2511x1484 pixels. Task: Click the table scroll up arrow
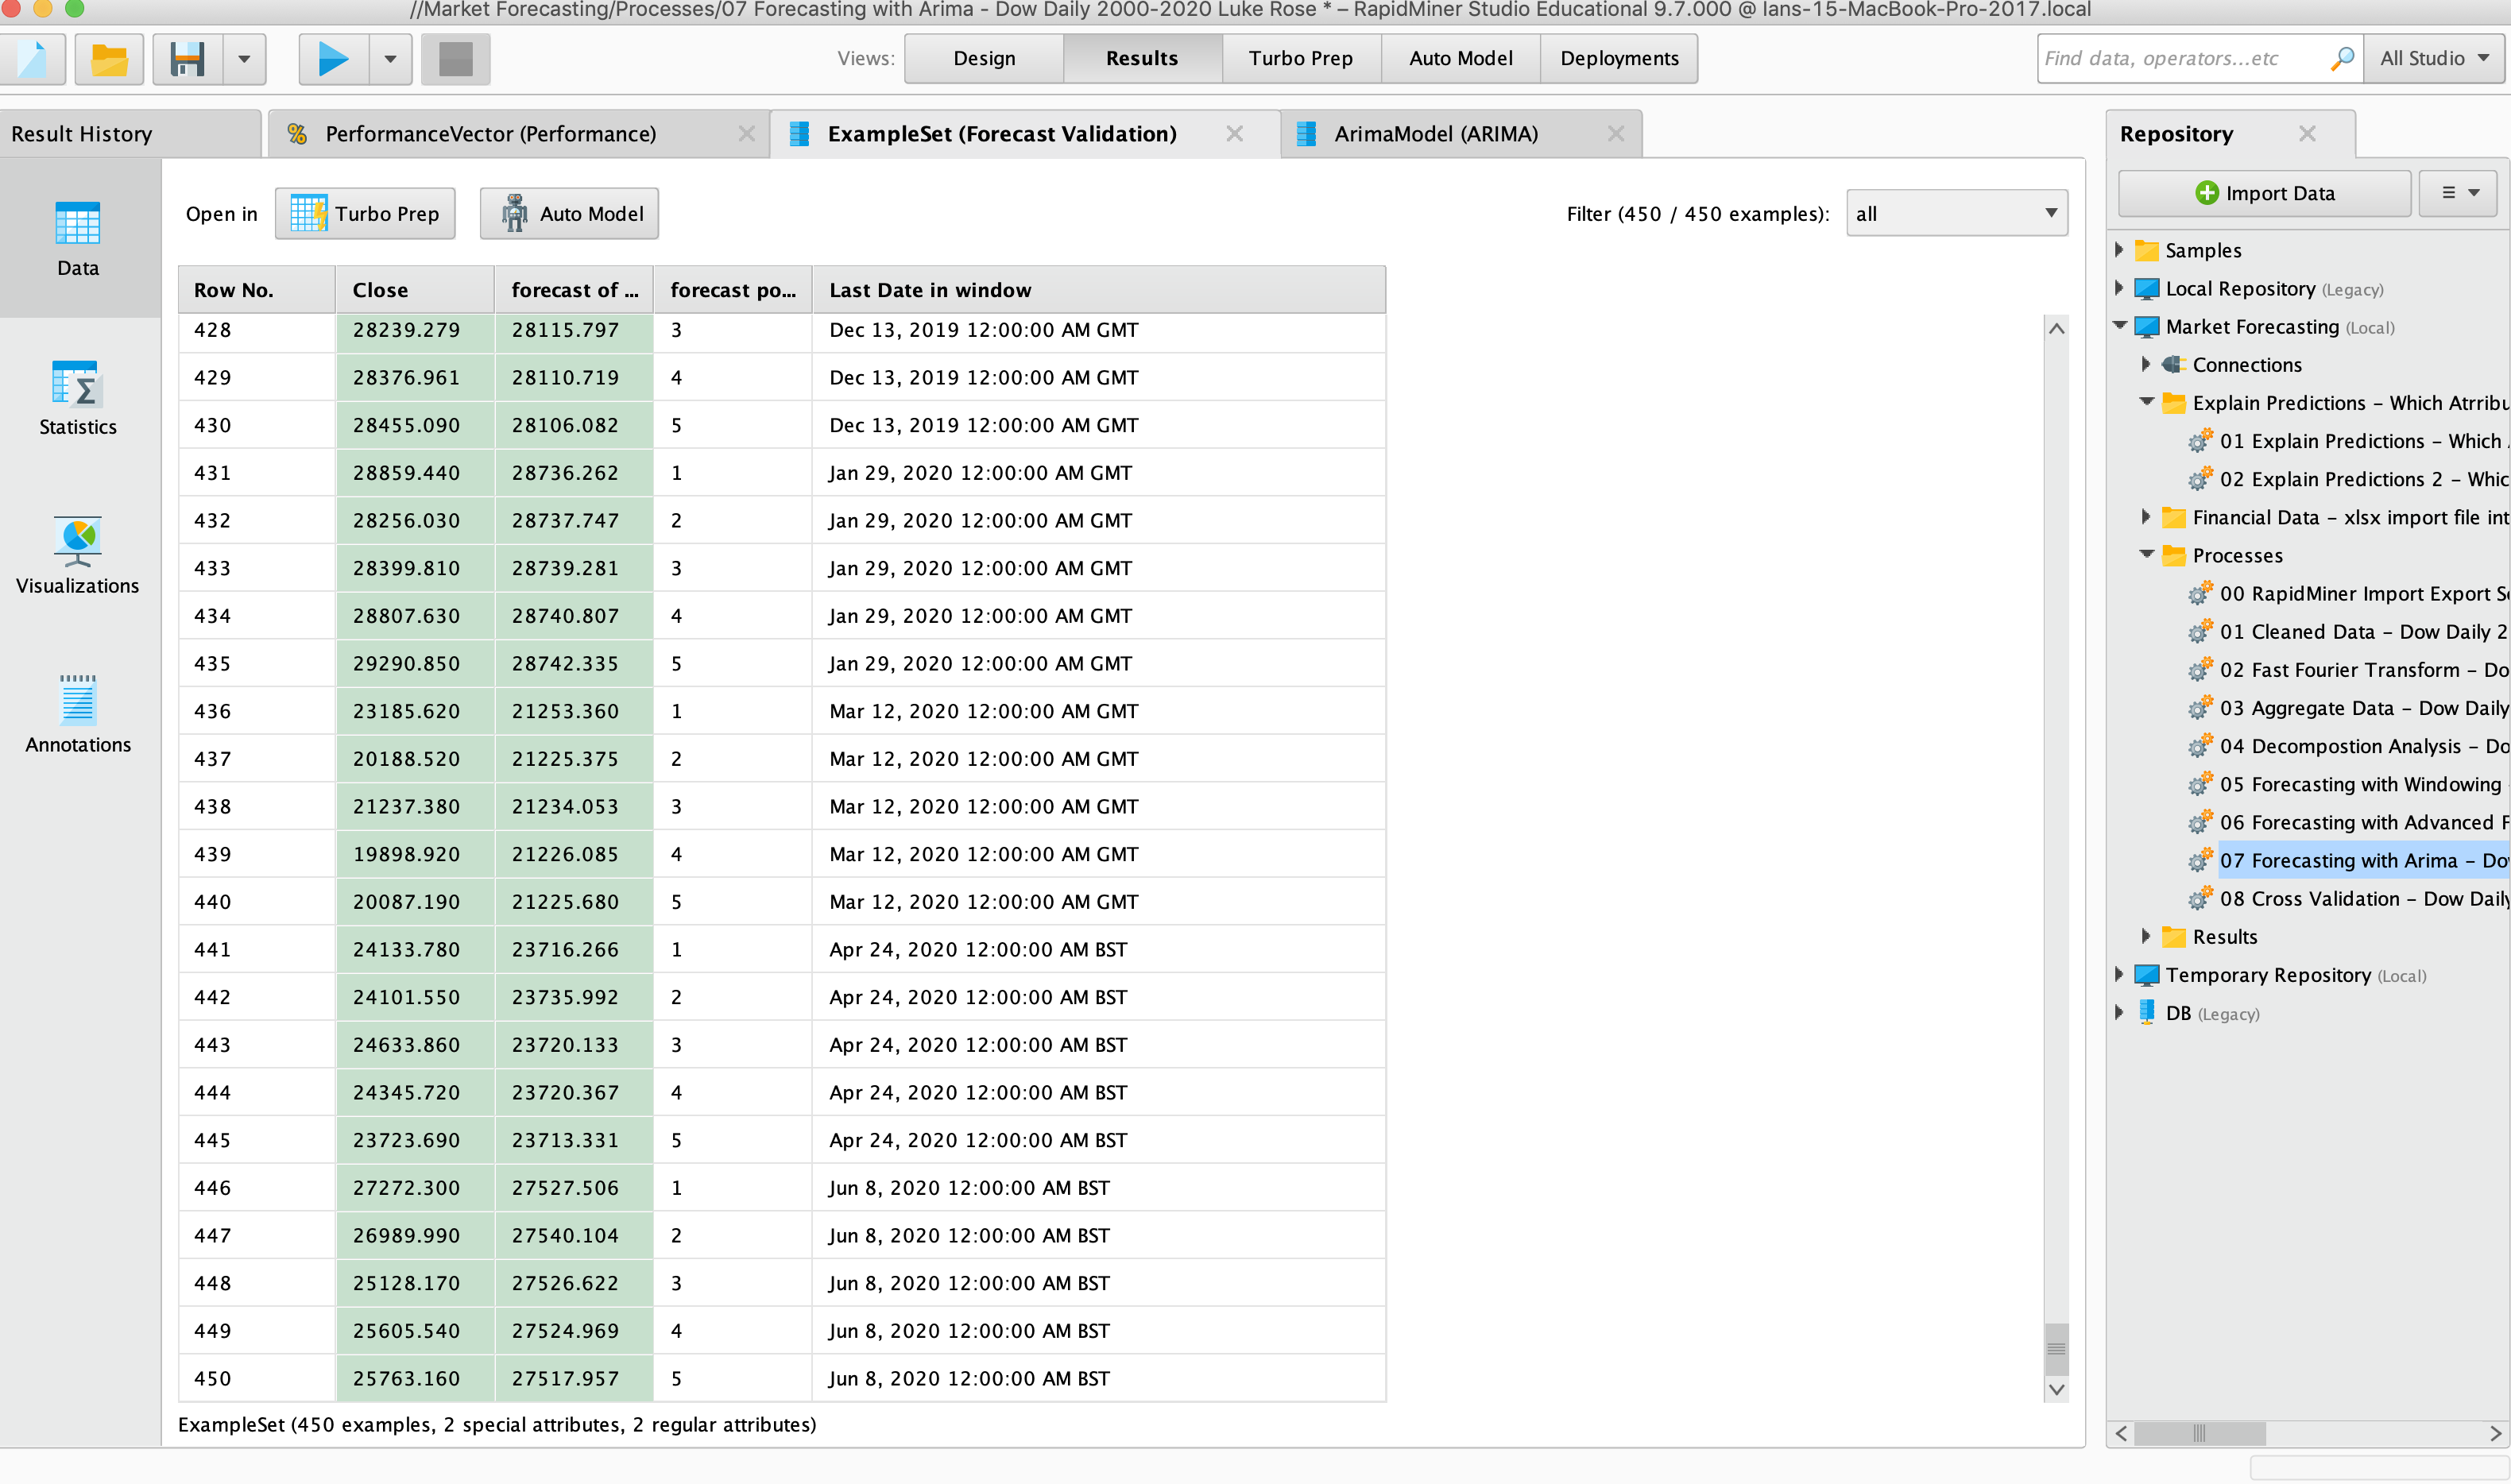click(x=2056, y=328)
